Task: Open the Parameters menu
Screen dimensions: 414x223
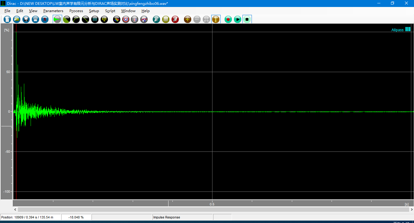Action: click(x=53, y=11)
